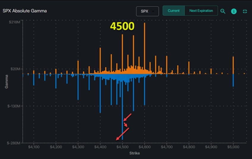Click the $4,300 strike label
Screen dimensions: 252x159
[x=78, y=147]
